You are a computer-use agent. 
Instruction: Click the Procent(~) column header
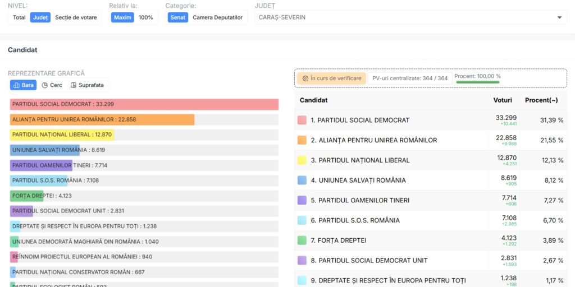click(x=541, y=100)
